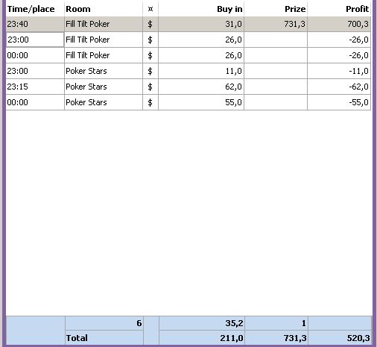Sort by the Buy in column header
The height and width of the screenshot is (347, 377).
coord(201,9)
